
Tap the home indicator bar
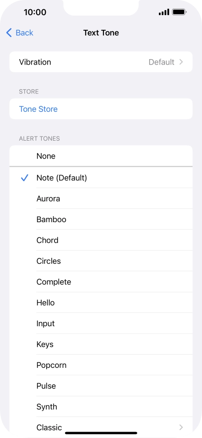(101, 433)
